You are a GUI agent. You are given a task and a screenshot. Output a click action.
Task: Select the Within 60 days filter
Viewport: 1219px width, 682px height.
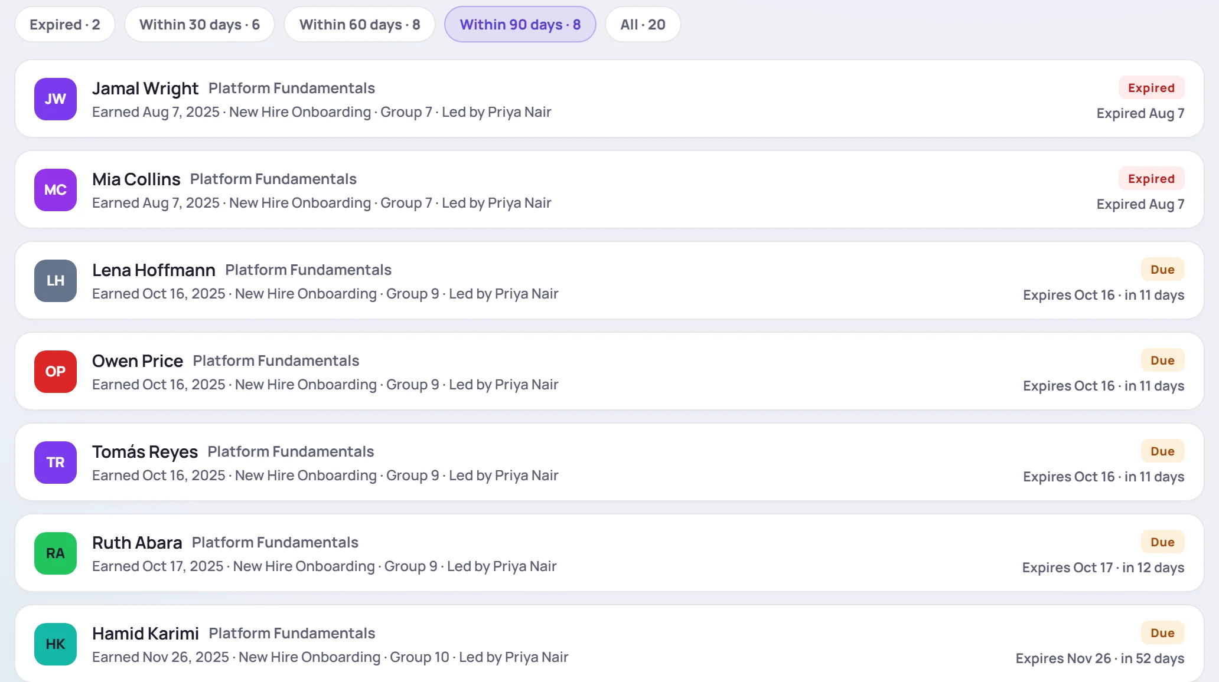pos(360,24)
